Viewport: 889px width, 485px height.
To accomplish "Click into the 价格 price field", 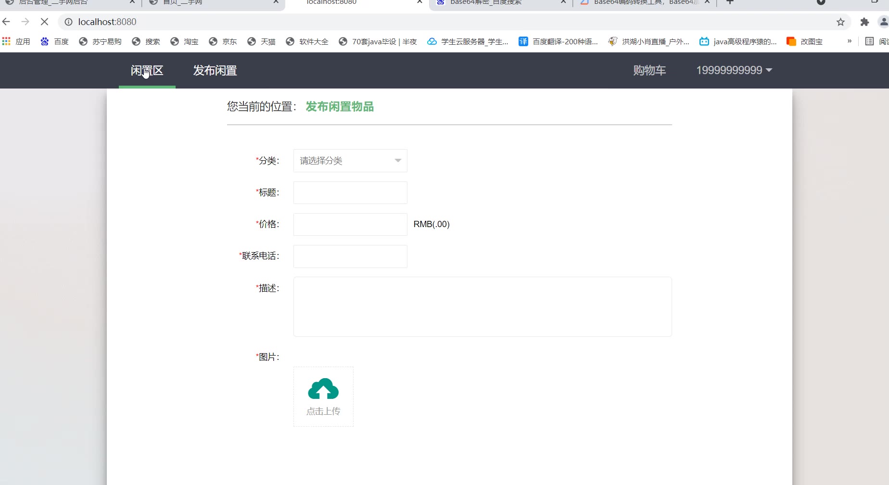I will tap(350, 224).
